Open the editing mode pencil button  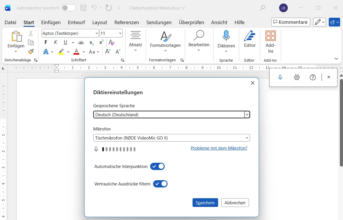coord(319,22)
